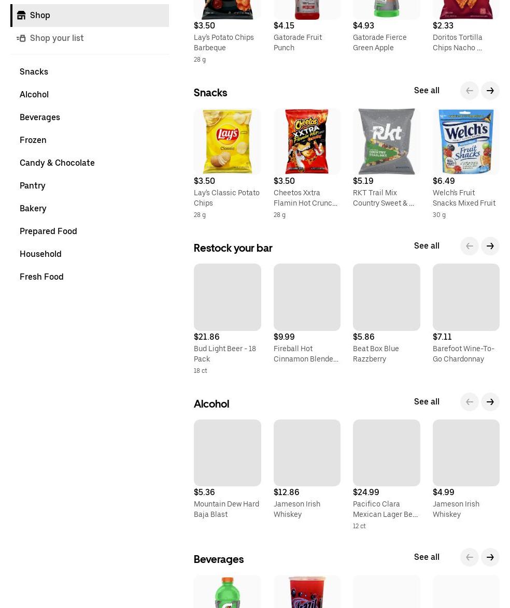Open Bud Light Beer placeholder image
This screenshot has width=510, height=608.
point(228,297)
